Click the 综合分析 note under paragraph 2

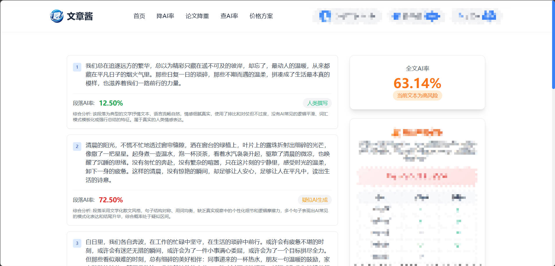tap(200, 214)
